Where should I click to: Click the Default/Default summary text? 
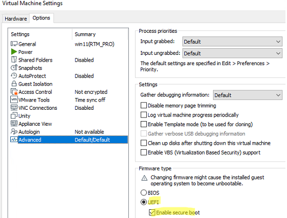click(x=92, y=140)
